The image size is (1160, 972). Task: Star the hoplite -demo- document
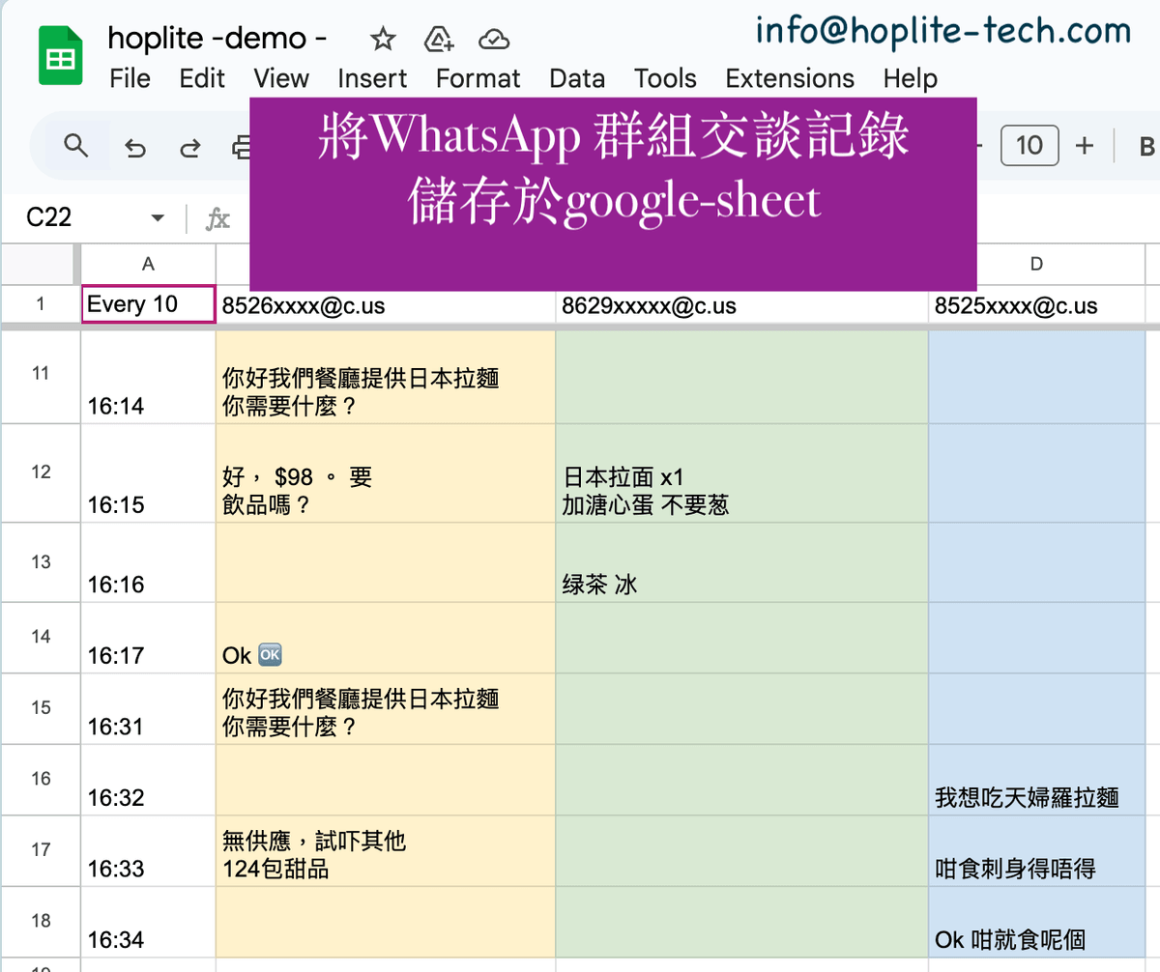point(383,40)
